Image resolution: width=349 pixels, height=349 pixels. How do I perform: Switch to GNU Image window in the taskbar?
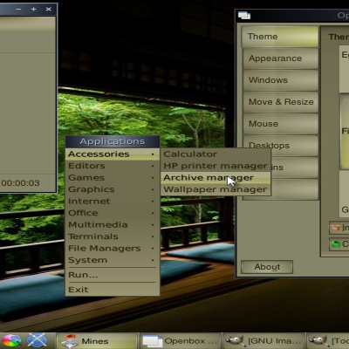pyautogui.click(x=264, y=341)
